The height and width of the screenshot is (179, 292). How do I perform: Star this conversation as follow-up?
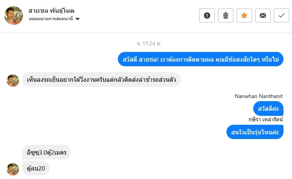[x=244, y=15]
